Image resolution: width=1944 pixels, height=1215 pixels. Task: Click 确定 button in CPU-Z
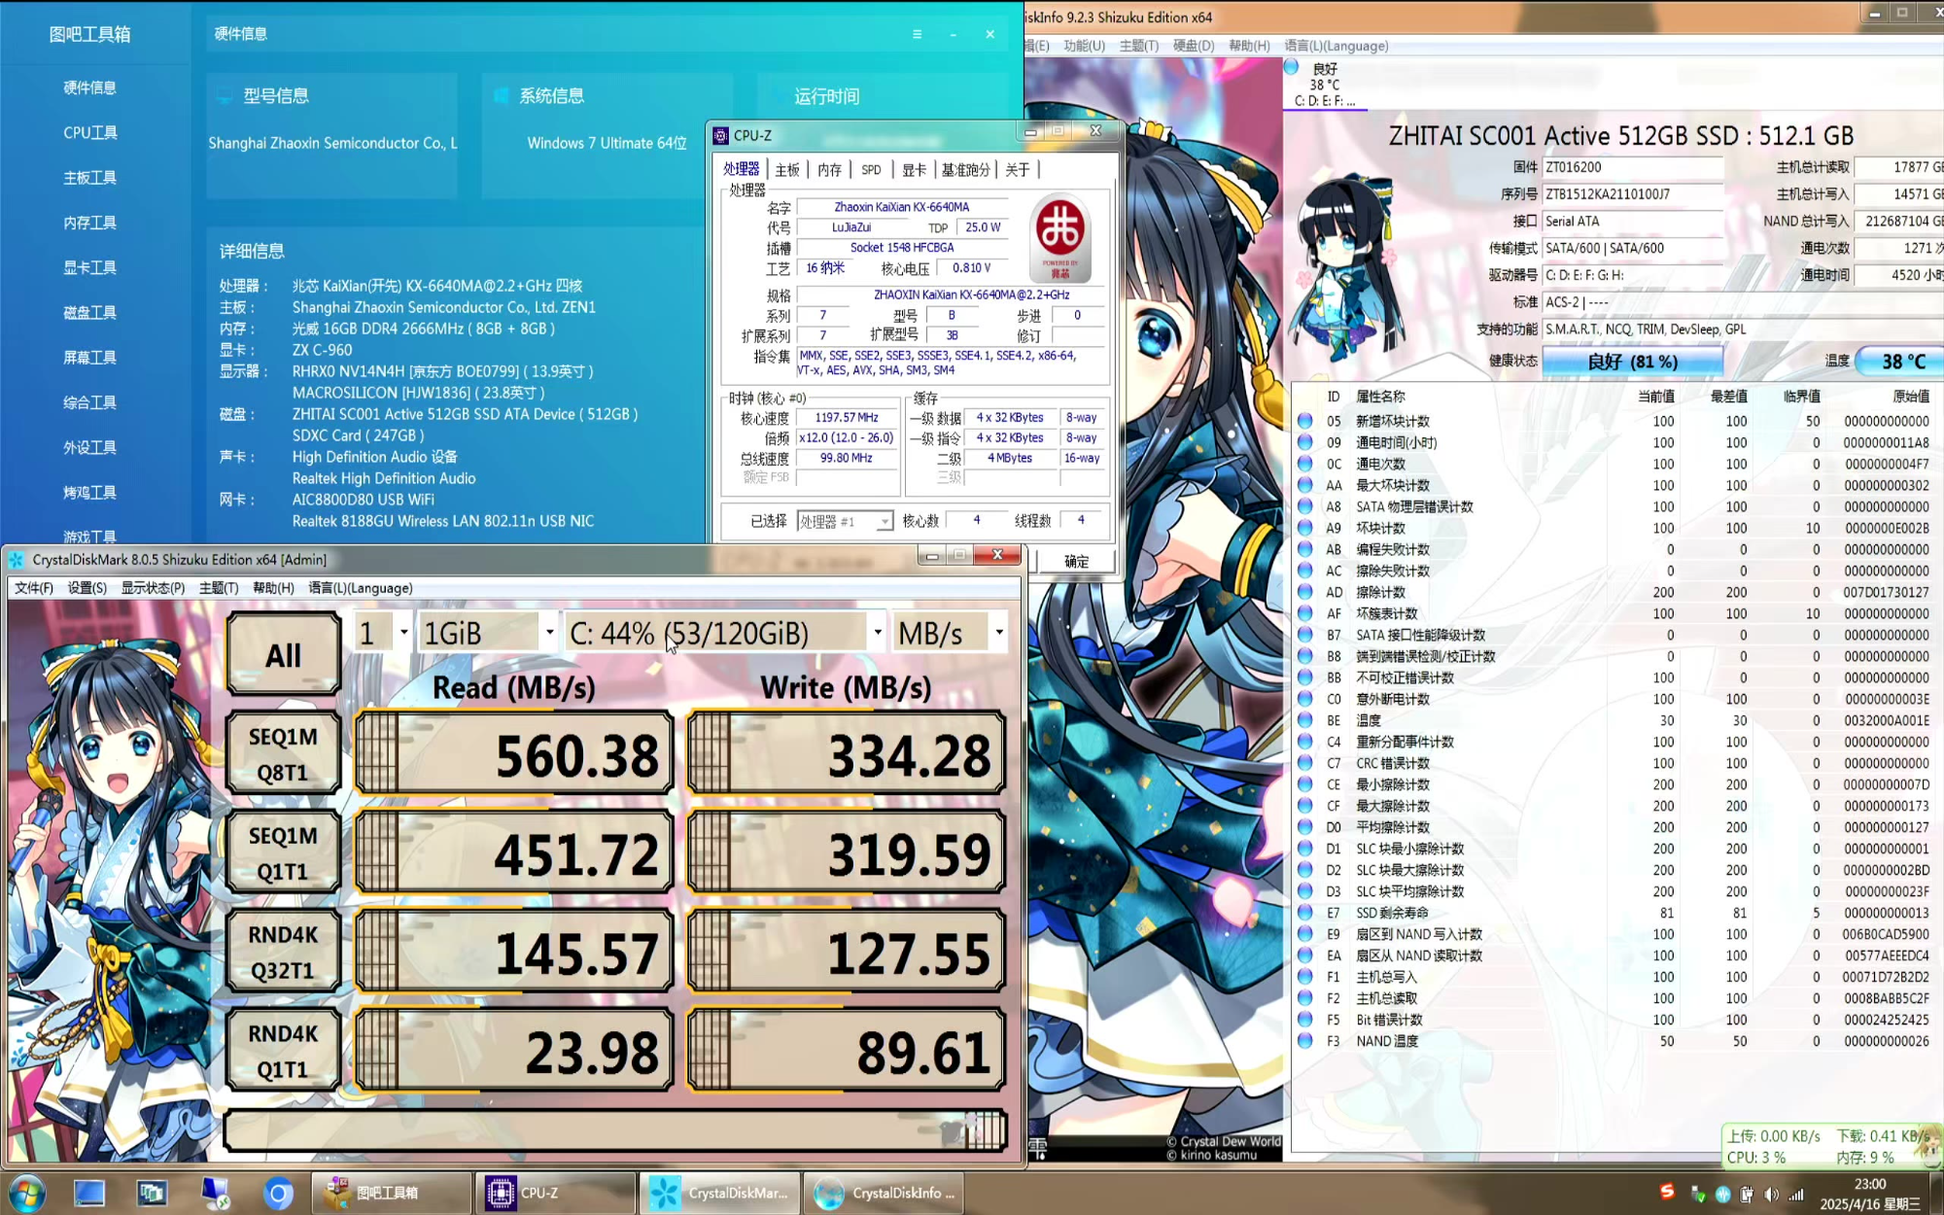pos(1076,561)
